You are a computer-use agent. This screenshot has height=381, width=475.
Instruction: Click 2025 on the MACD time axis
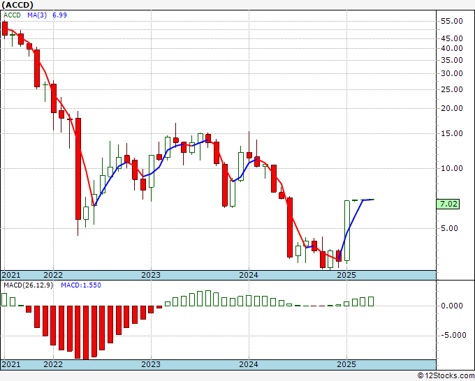(346, 364)
